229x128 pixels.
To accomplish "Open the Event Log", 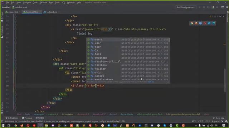I will [x=219, y=118].
